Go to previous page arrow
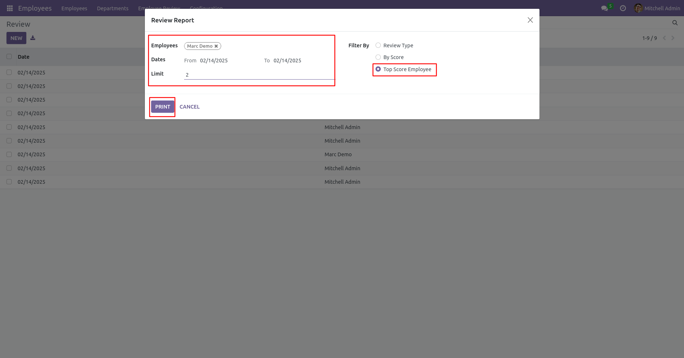684x358 pixels. pos(664,38)
